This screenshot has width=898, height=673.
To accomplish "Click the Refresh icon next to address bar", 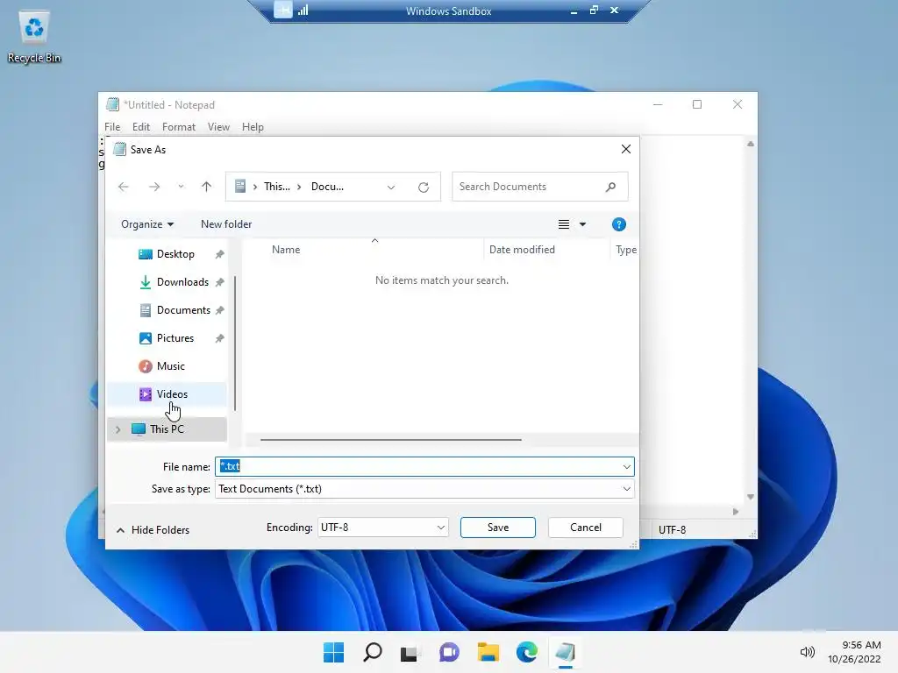I will (x=424, y=188).
